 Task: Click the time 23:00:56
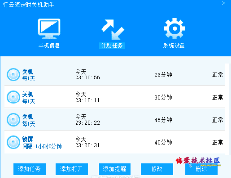click(x=87, y=77)
